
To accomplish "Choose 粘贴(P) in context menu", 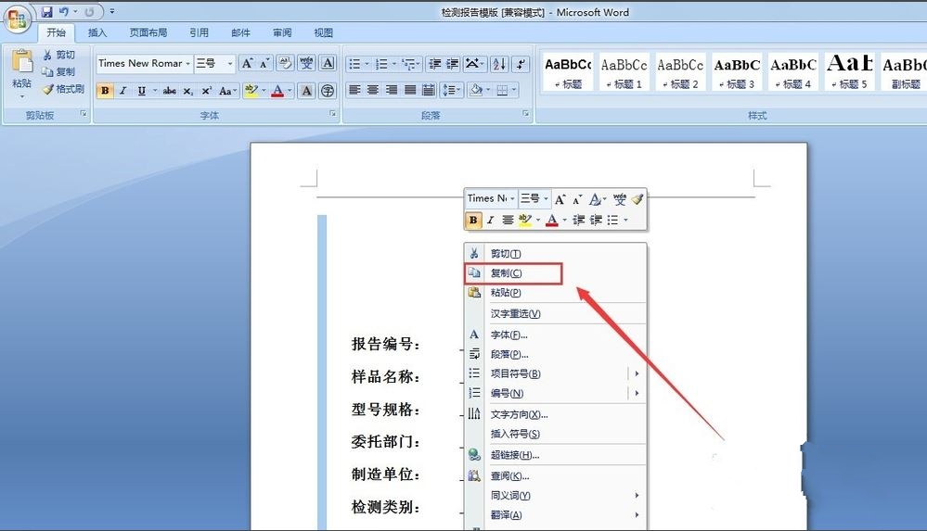I will click(555, 293).
